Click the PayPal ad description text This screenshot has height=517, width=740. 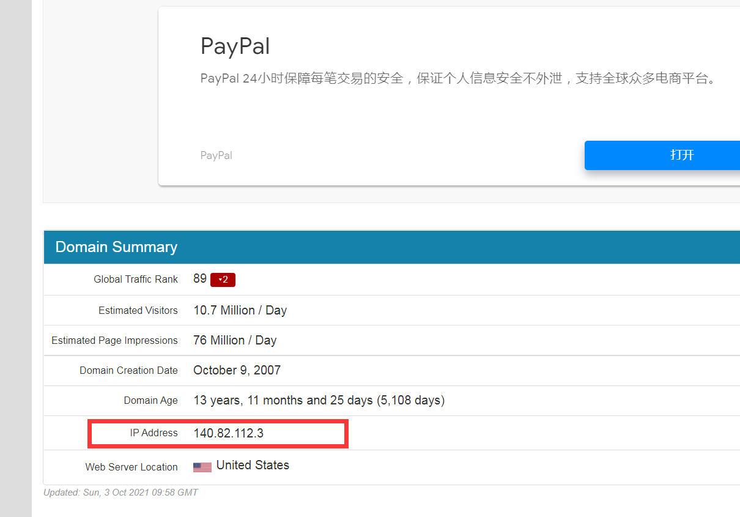point(459,78)
